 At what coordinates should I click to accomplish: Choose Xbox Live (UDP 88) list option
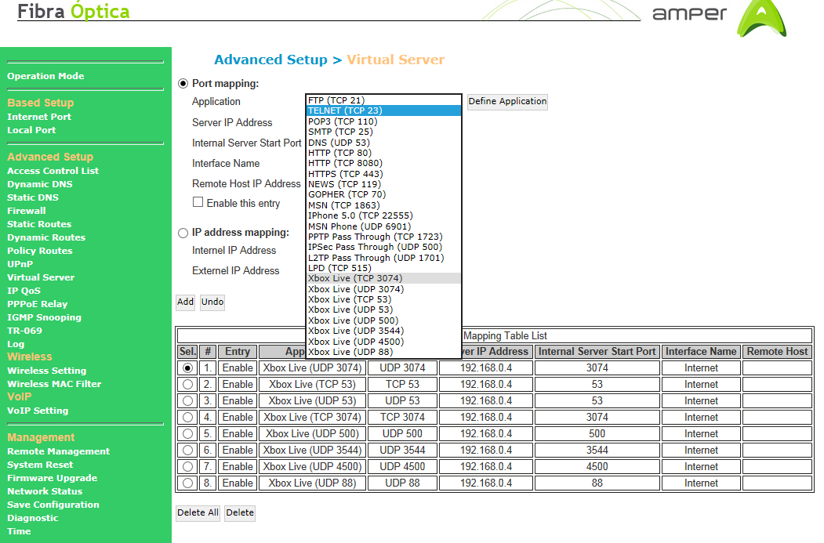[x=383, y=352]
